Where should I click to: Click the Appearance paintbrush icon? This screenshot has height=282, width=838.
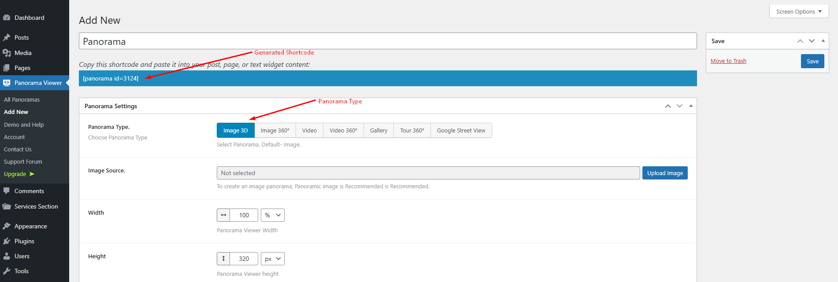click(x=7, y=226)
